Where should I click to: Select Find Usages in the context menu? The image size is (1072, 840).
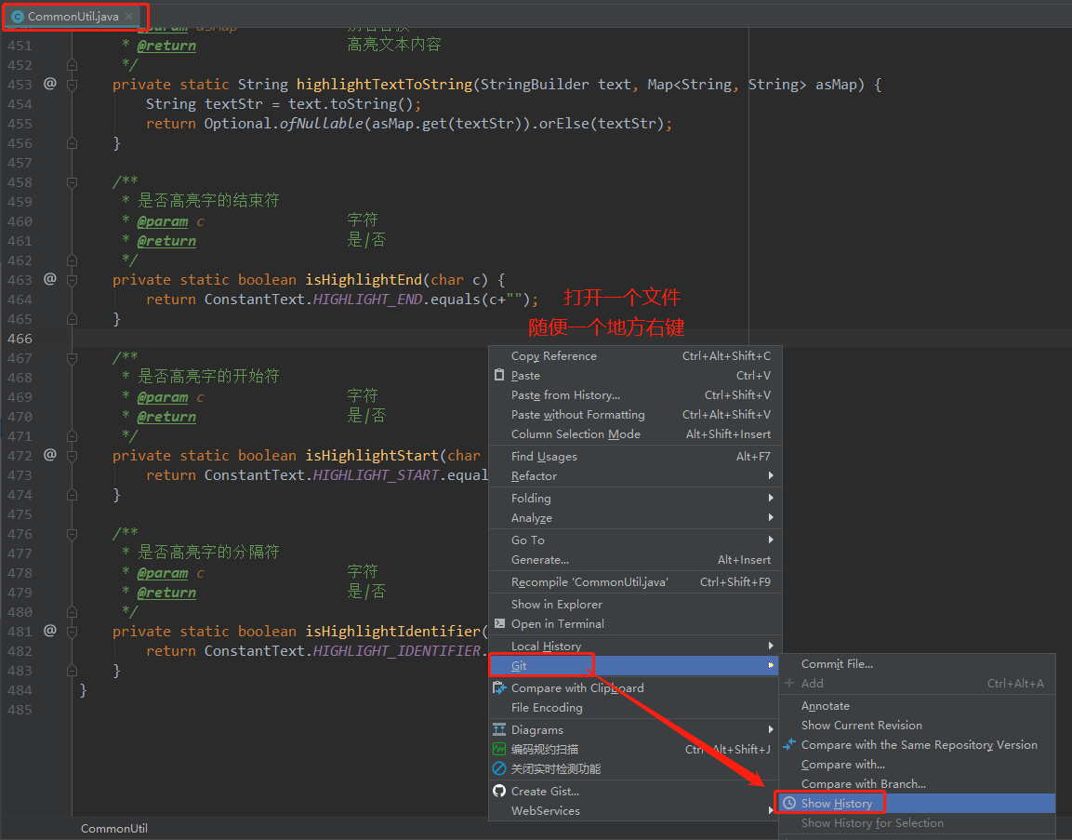636,456
